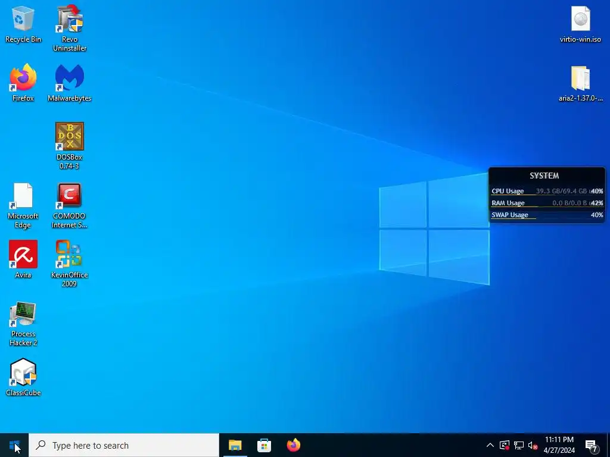Select the Firefox desktop shortcut

[x=23, y=83]
